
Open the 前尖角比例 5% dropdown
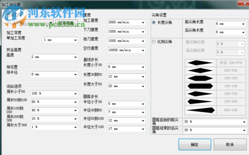coord(231,44)
